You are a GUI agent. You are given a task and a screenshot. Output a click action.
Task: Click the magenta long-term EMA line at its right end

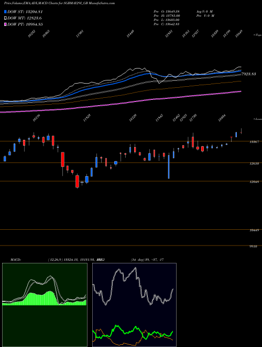tap(240, 91)
